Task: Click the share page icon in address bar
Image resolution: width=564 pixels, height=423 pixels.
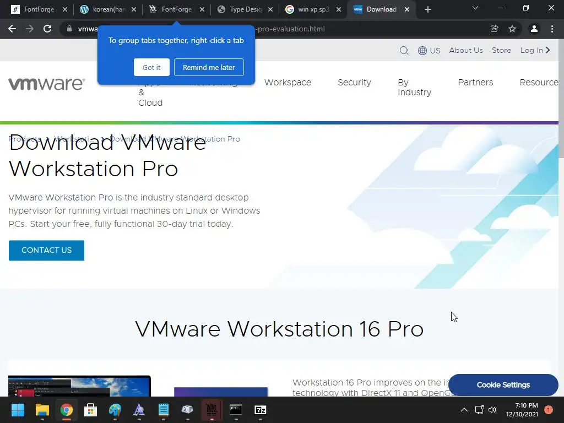Action: pyautogui.click(x=495, y=29)
